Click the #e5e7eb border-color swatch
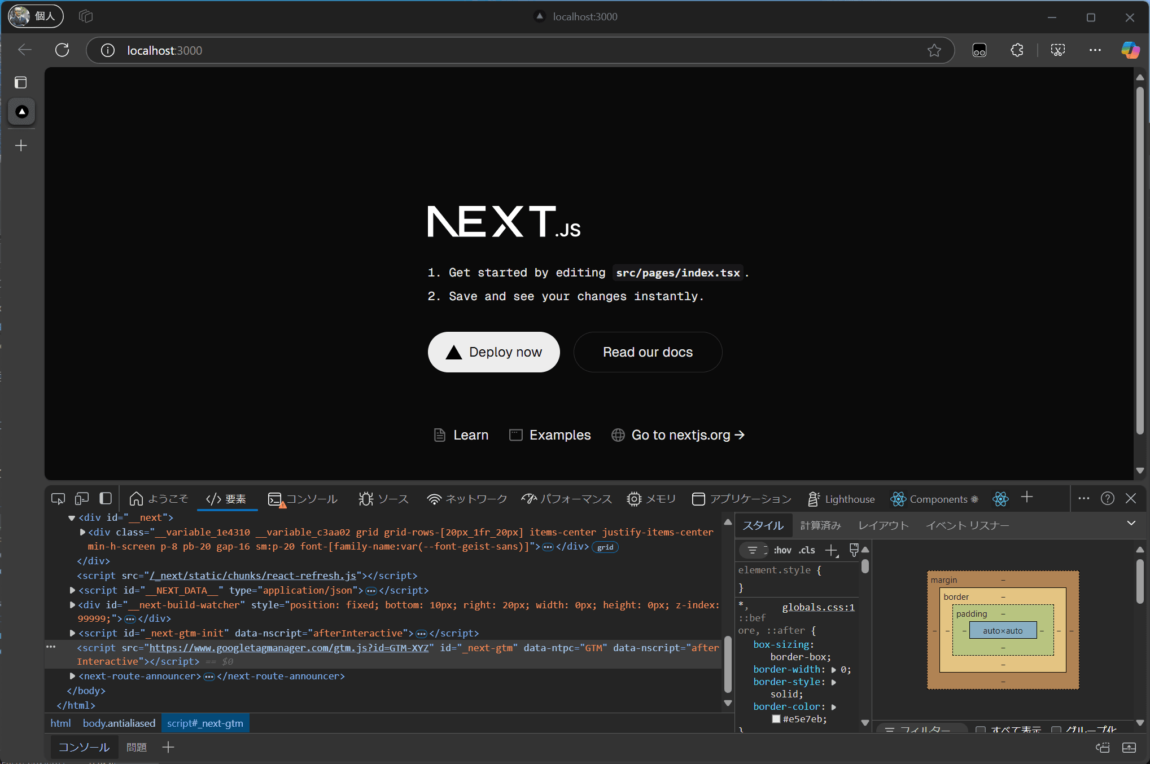Screen dimensions: 1150x764 (x=776, y=719)
